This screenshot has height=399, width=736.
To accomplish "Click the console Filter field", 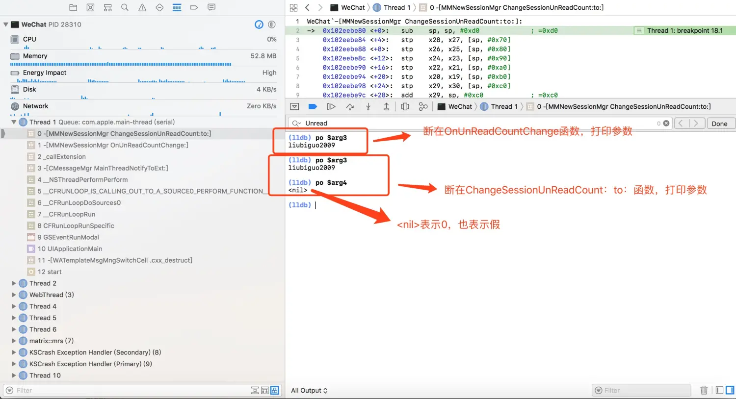I will (641, 391).
